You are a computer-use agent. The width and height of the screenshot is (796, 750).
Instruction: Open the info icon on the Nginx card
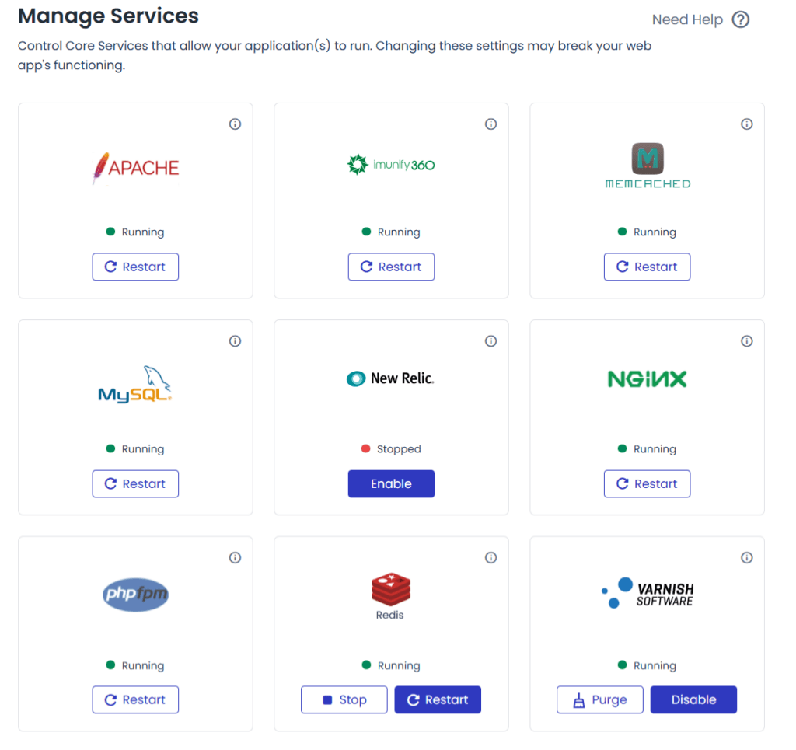pyautogui.click(x=746, y=341)
